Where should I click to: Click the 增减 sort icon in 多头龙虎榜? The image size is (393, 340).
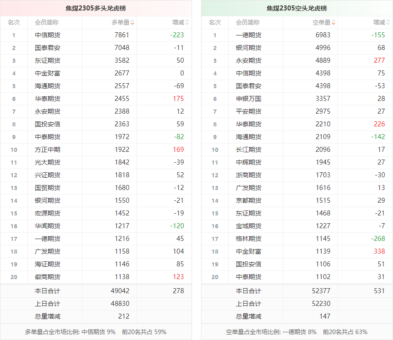click(187, 22)
